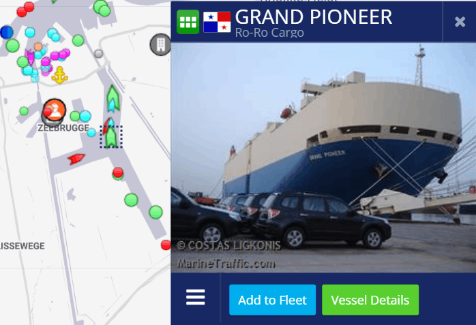The height and width of the screenshot is (325, 476).
Task: Click the dark blue circle vessel marker
Action: (x=7, y=32)
